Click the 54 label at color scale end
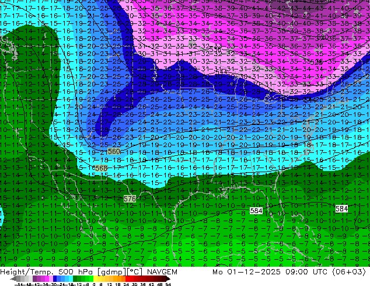This screenshot has height=286, width=370. pos(168,284)
